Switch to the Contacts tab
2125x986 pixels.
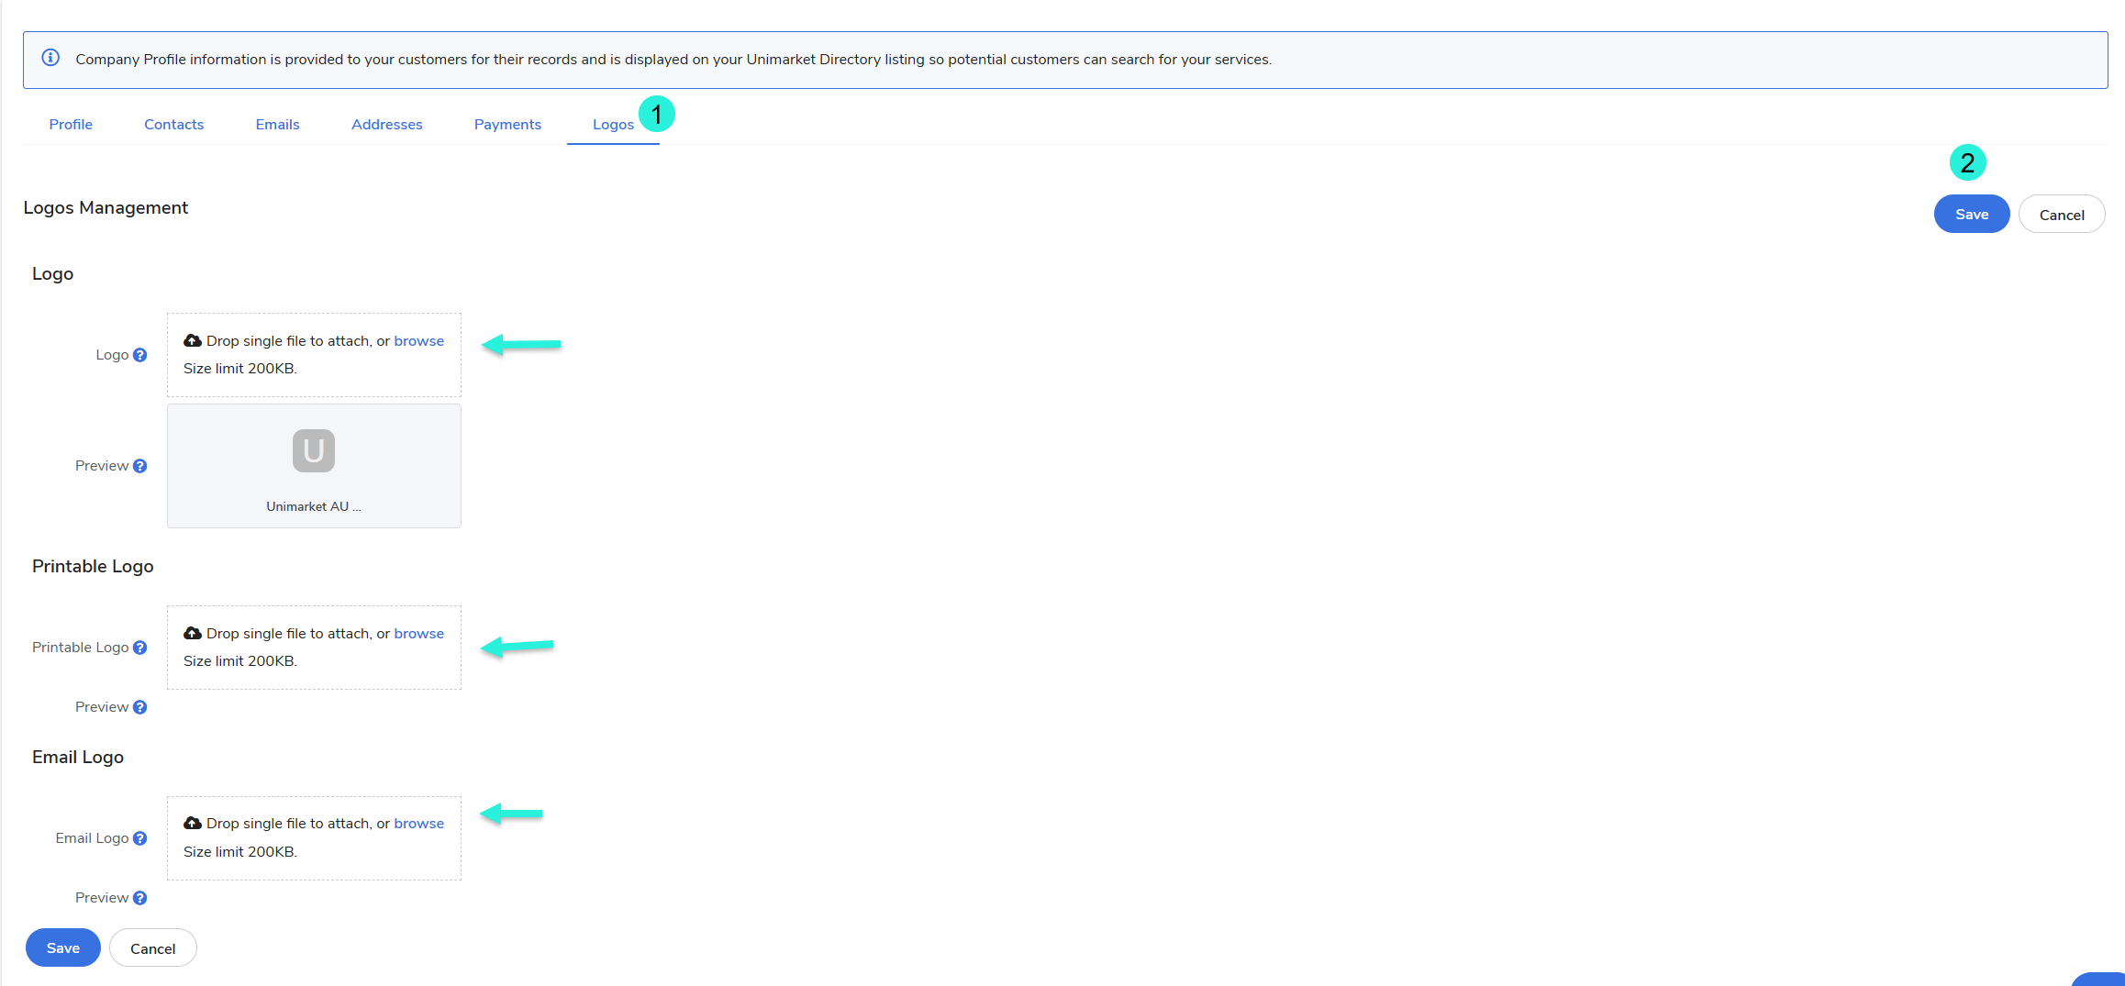173,125
